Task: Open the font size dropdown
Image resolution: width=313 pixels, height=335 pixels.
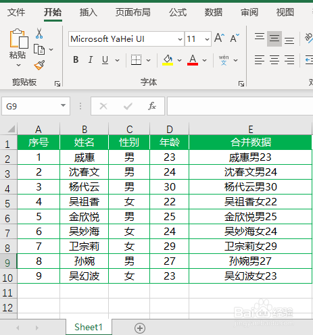Action: click(207, 39)
